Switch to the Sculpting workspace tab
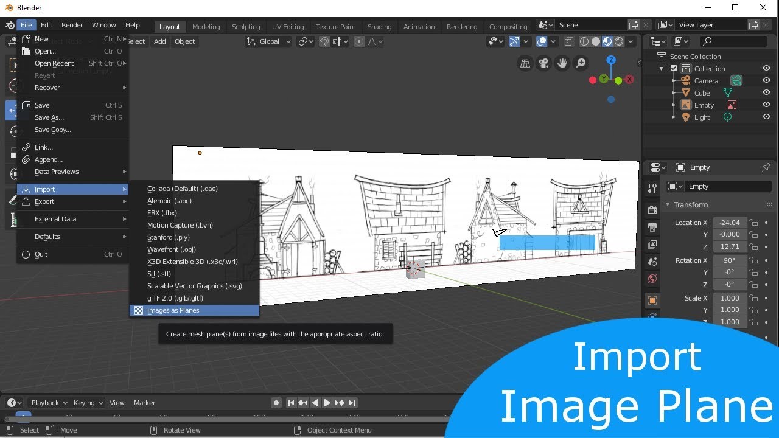Viewport: 779px width, 438px height. click(x=246, y=27)
